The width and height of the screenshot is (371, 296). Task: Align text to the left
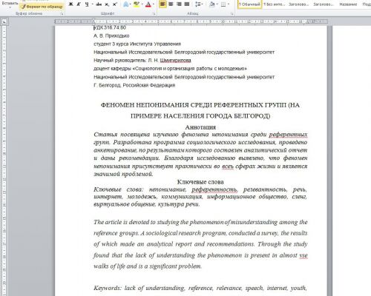[162, 4]
